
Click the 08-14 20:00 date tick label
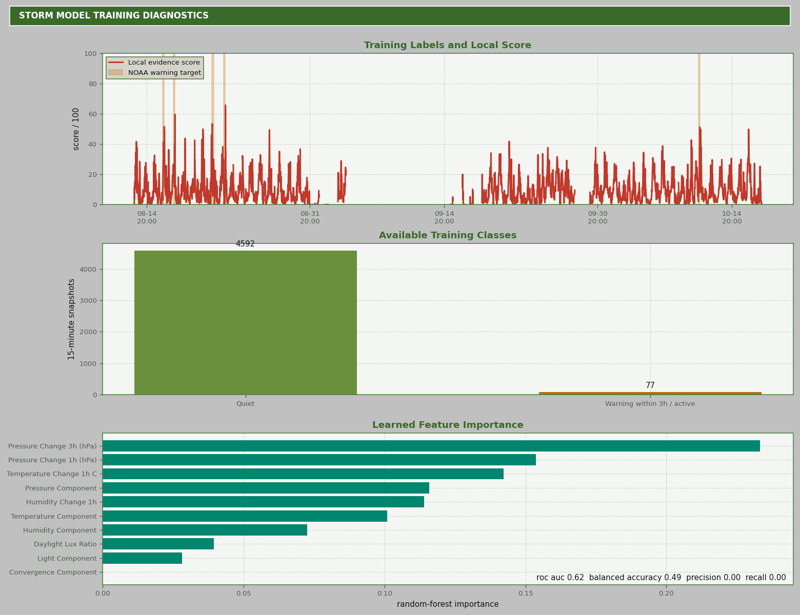(147, 217)
